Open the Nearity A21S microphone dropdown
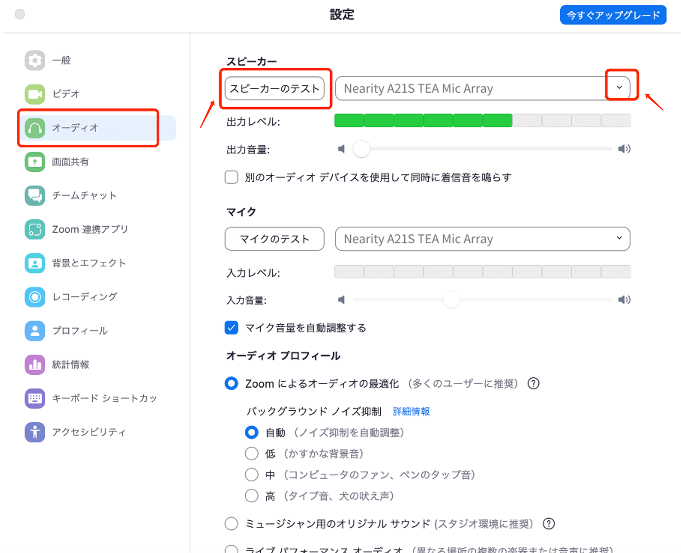 [482, 239]
